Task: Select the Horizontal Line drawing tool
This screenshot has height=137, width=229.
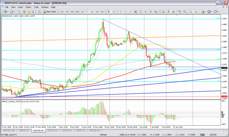Action: [125, 12]
